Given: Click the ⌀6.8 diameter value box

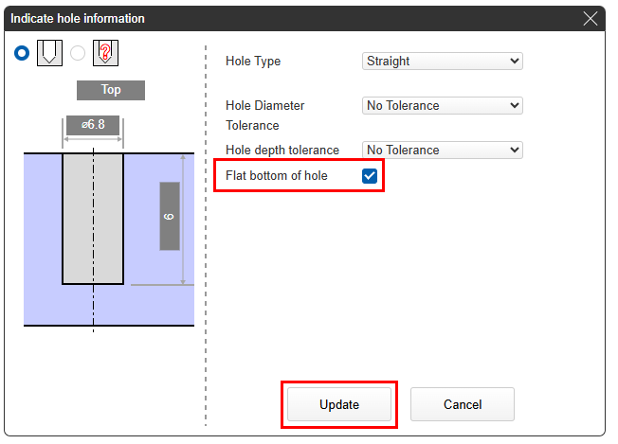Looking at the screenshot, I should coord(93,124).
